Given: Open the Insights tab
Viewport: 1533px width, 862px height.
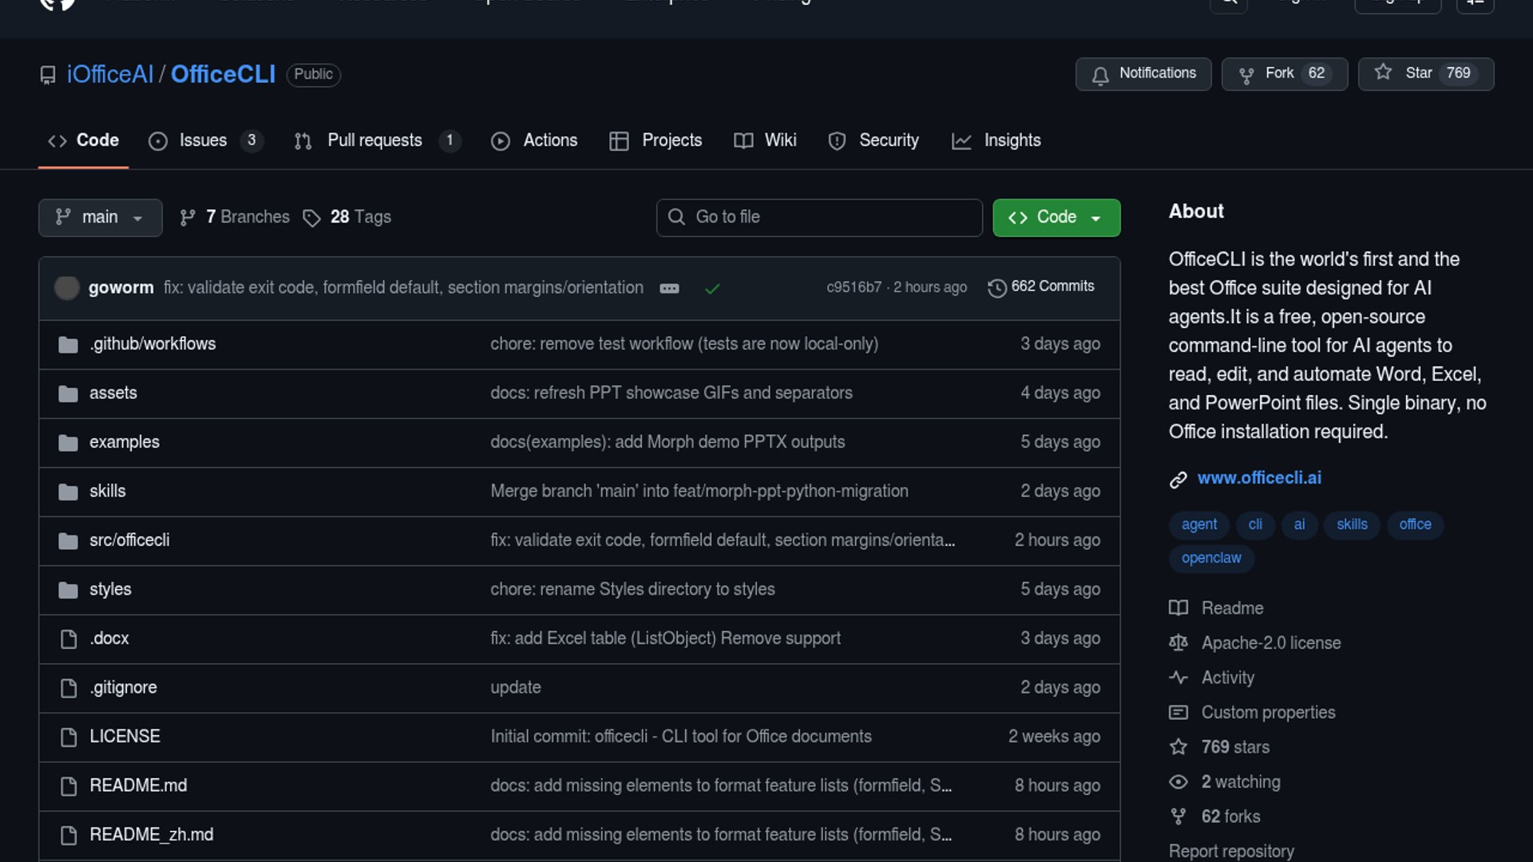Looking at the screenshot, I should (1012, 140).
